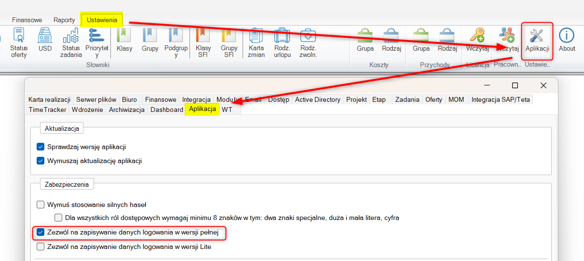Enable saving login data in wersji Lite
Image resolution: width=584 pixels, height=261 pixels.
click(41, 247)
